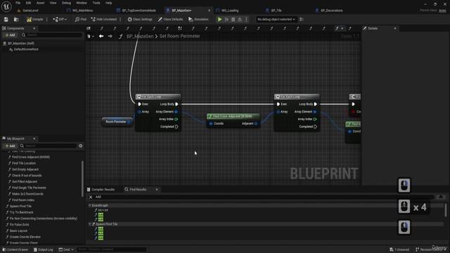Click the grid-dots graph tab icon

click(180, 28)
